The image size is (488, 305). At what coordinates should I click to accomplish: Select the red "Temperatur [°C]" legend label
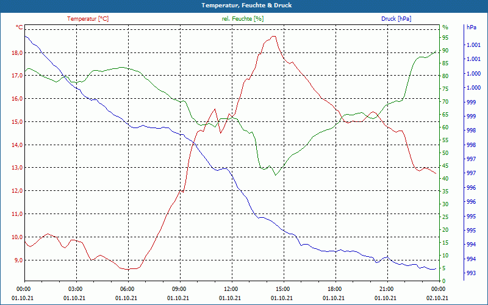click(x=88, y=19)
